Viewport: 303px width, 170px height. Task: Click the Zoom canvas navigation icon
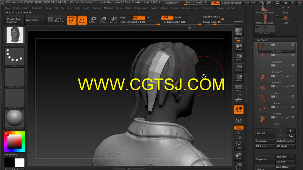point(239,57)
